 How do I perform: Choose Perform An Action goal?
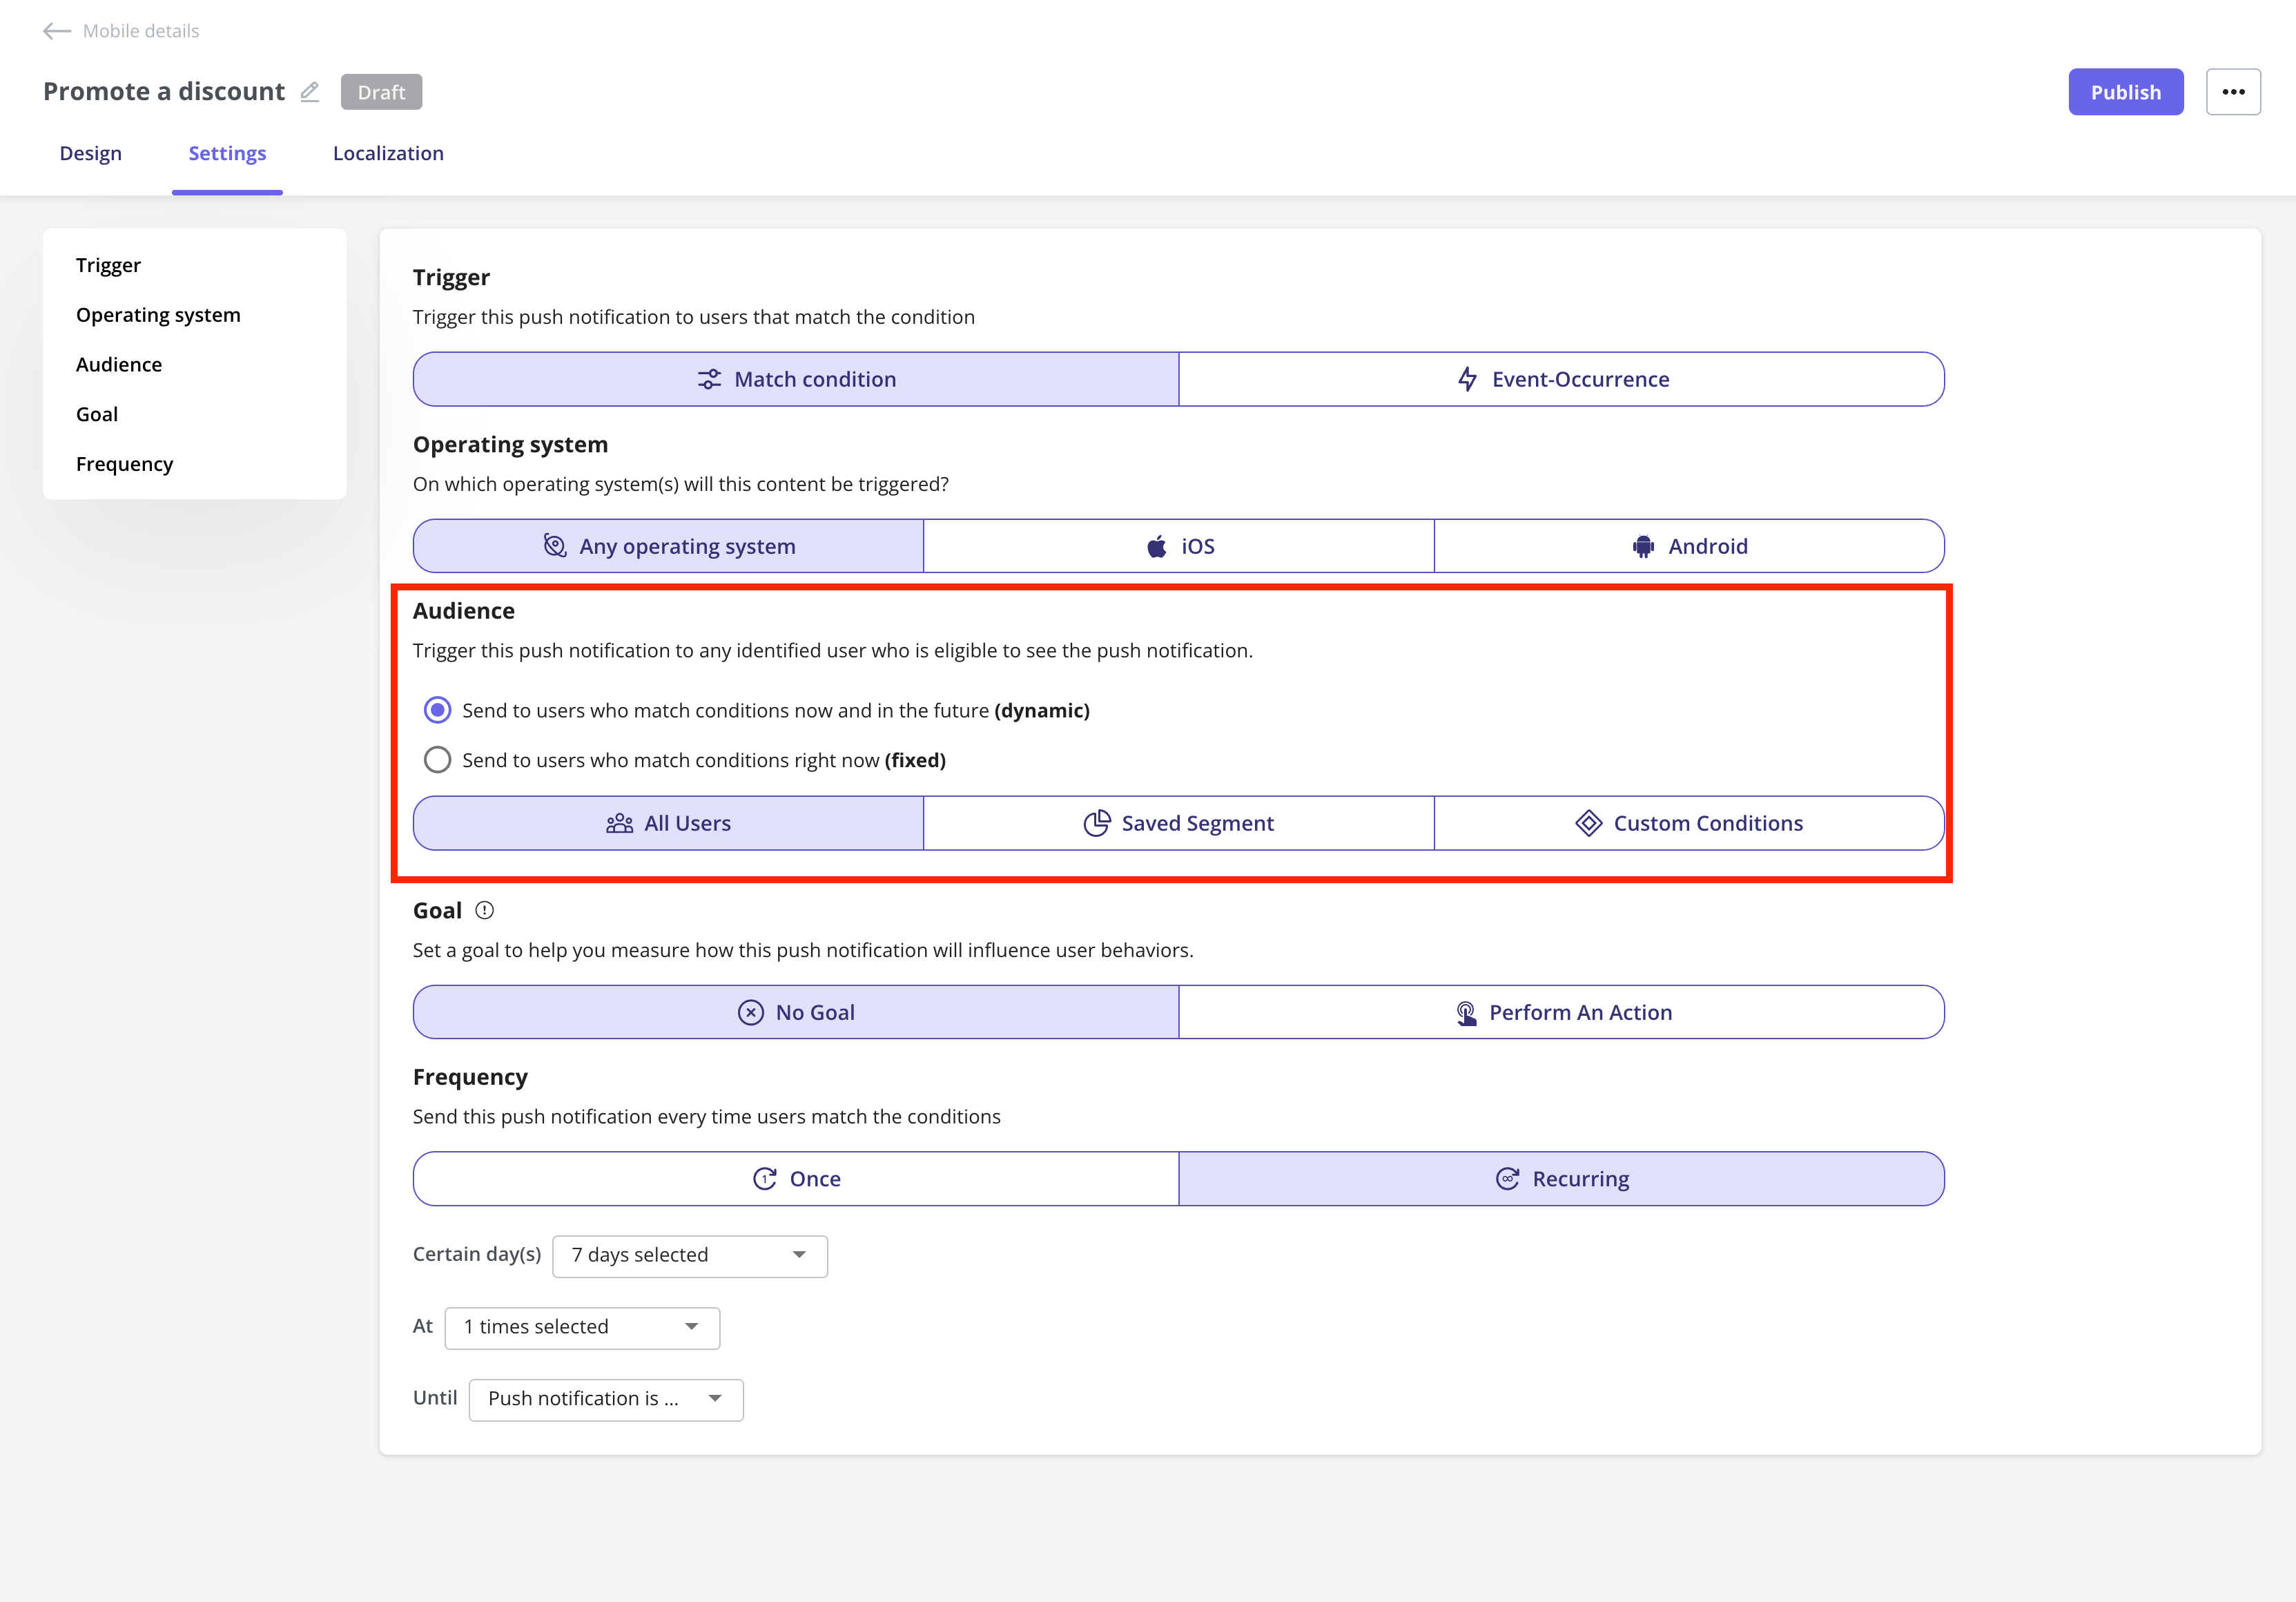coord(1562,1012)
